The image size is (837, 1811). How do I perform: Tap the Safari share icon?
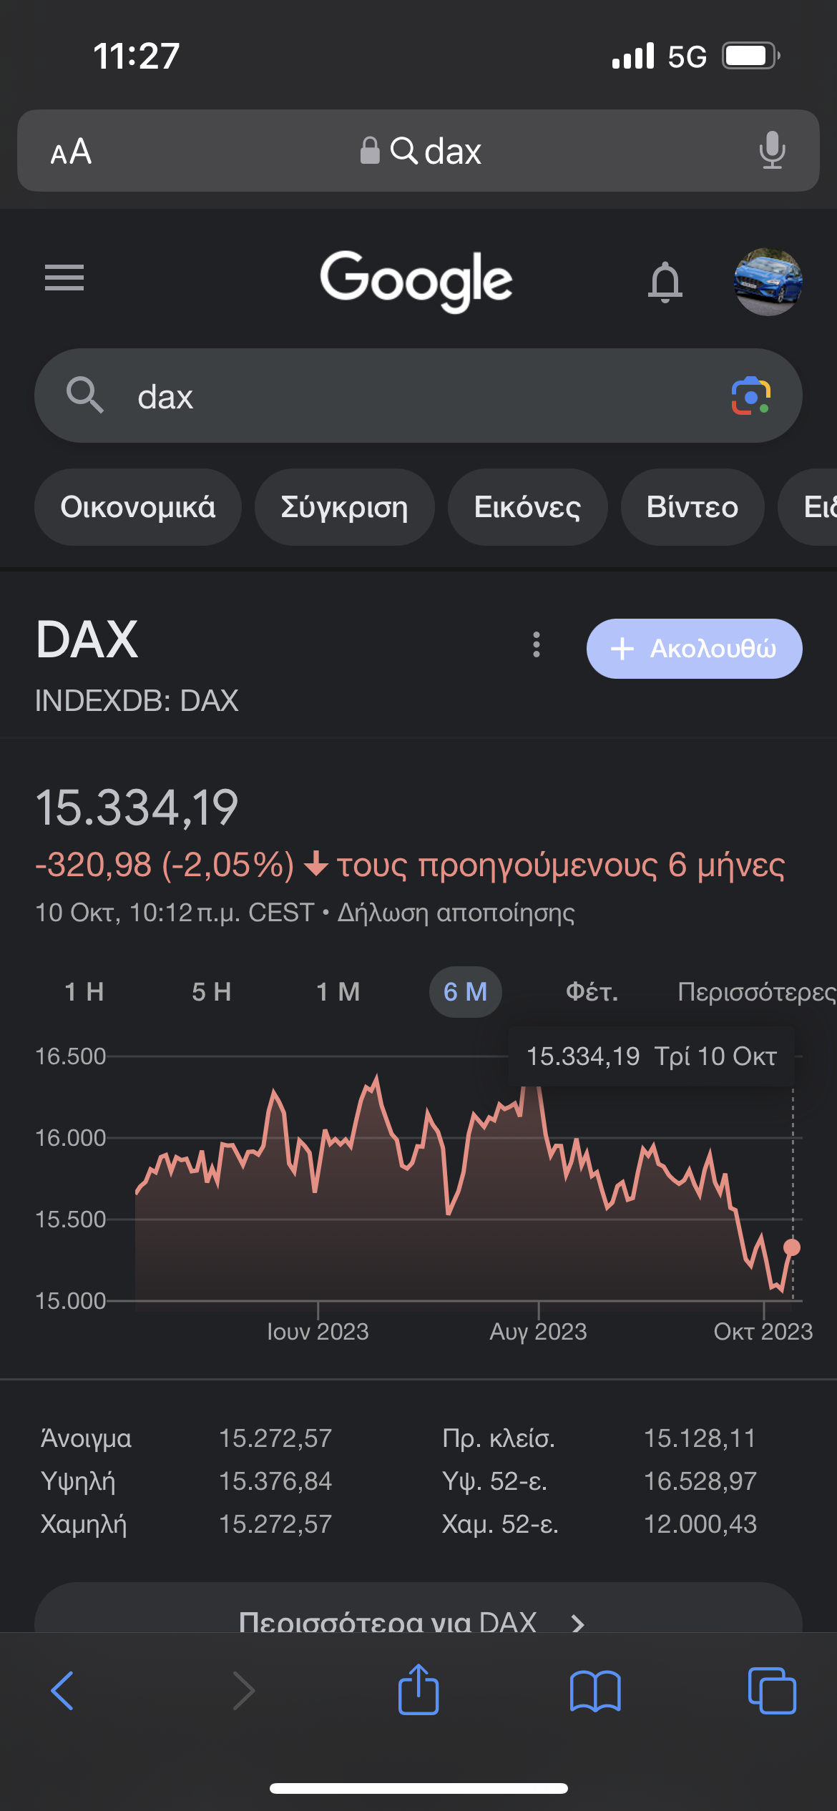pyautogui.click(x=418, y=1691)
